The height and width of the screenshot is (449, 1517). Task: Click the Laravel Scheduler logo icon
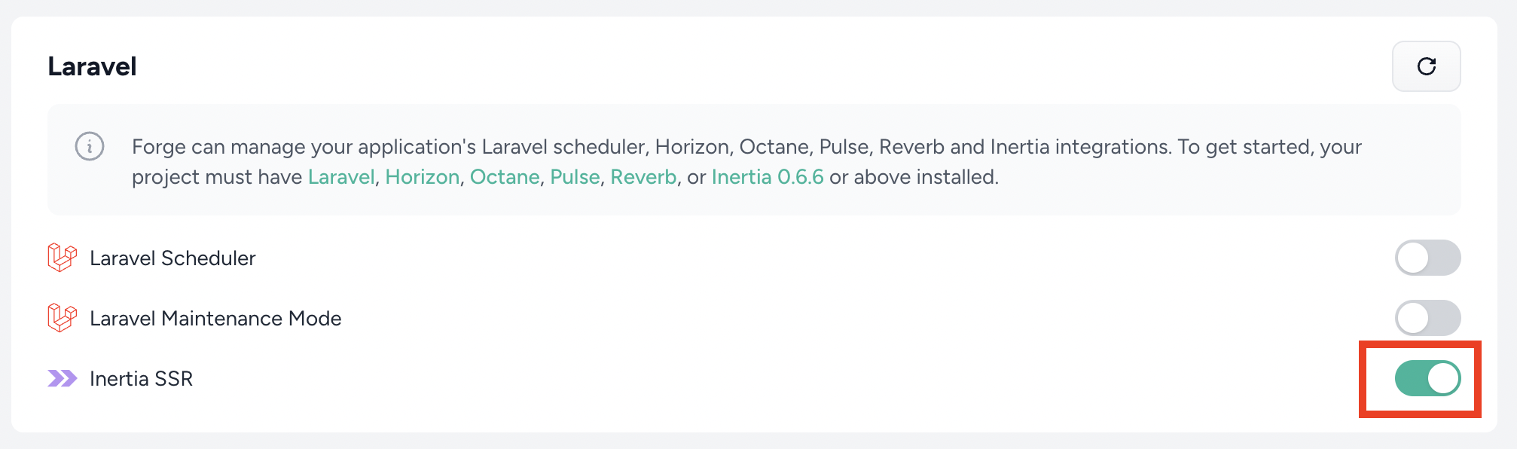coord(62,258)
